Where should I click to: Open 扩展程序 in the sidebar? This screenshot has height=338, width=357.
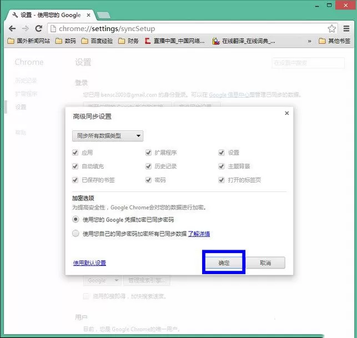click(26, 94)
